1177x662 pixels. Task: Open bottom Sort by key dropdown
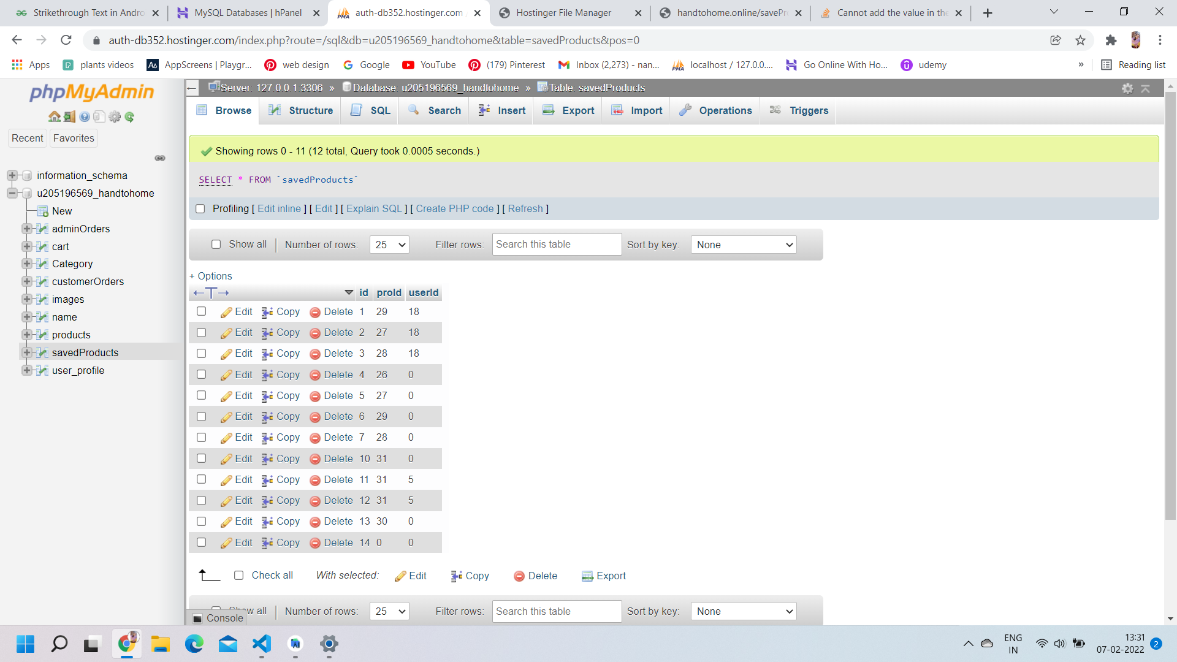(x=744, y=611)
